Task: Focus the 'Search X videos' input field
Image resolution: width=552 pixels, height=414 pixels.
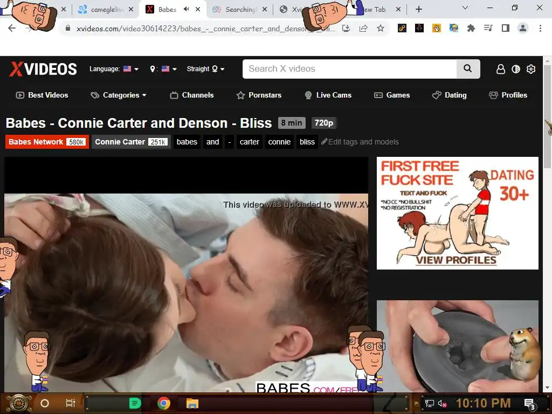Action: [x=349, y=68]
